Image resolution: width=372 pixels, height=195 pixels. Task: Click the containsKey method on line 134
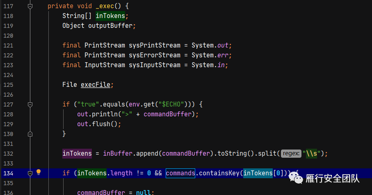[x=219, y=173]
